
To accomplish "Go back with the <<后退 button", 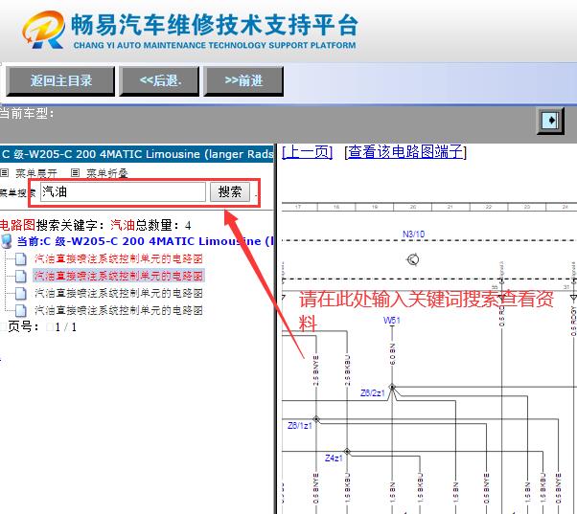I will pyautogui.click(x=159, y=80).
